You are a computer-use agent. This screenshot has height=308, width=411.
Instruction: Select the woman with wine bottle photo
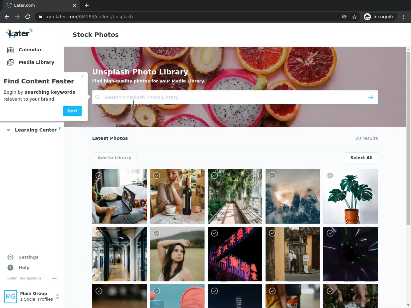click(x=157, y=175)
